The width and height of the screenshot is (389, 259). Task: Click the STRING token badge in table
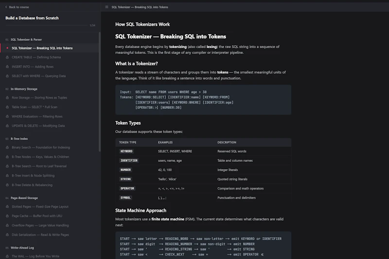[x=125, y=179]
